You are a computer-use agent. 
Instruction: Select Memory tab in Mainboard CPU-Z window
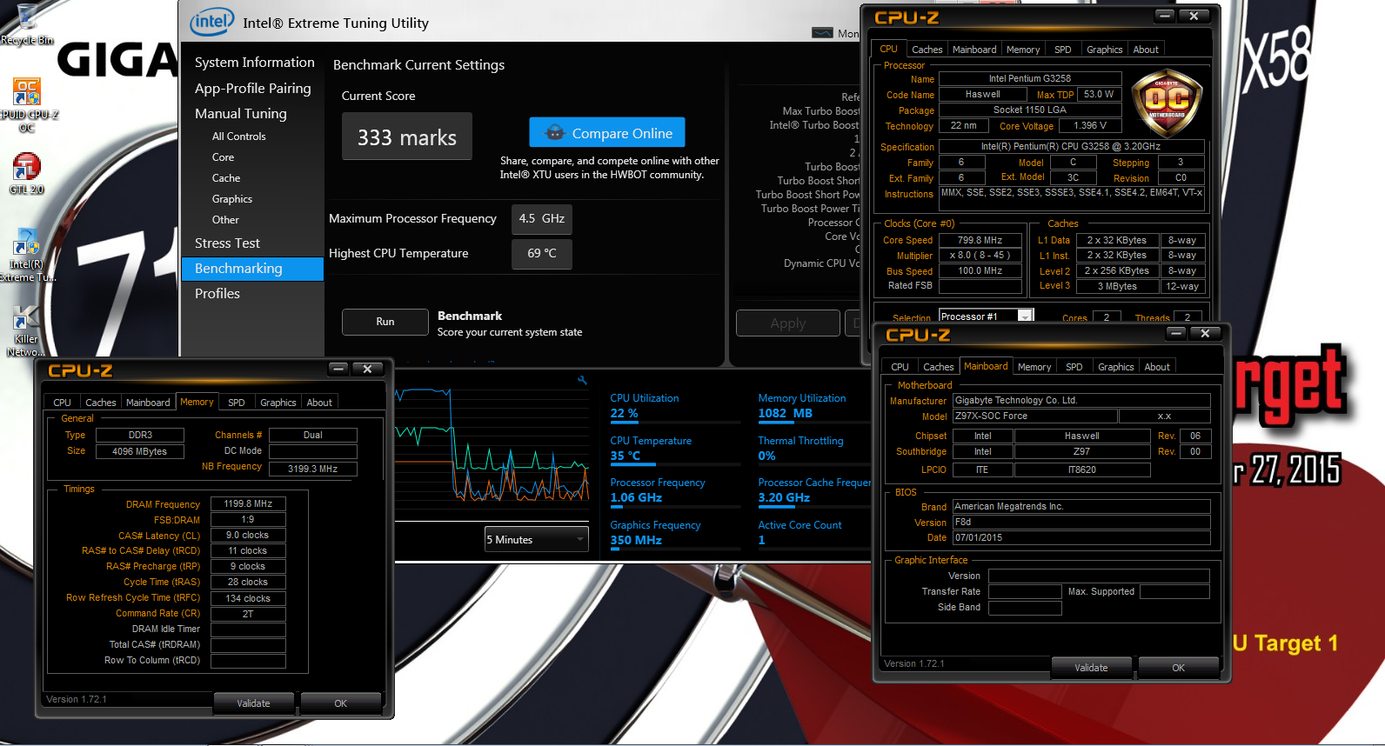(1034, 367)
